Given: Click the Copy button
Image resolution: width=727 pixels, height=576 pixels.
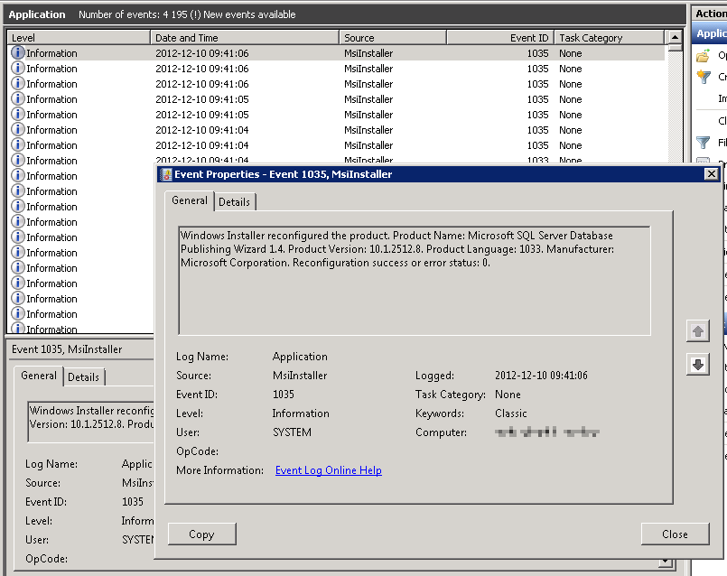Looking at the screenshot, I should point(201,534).
